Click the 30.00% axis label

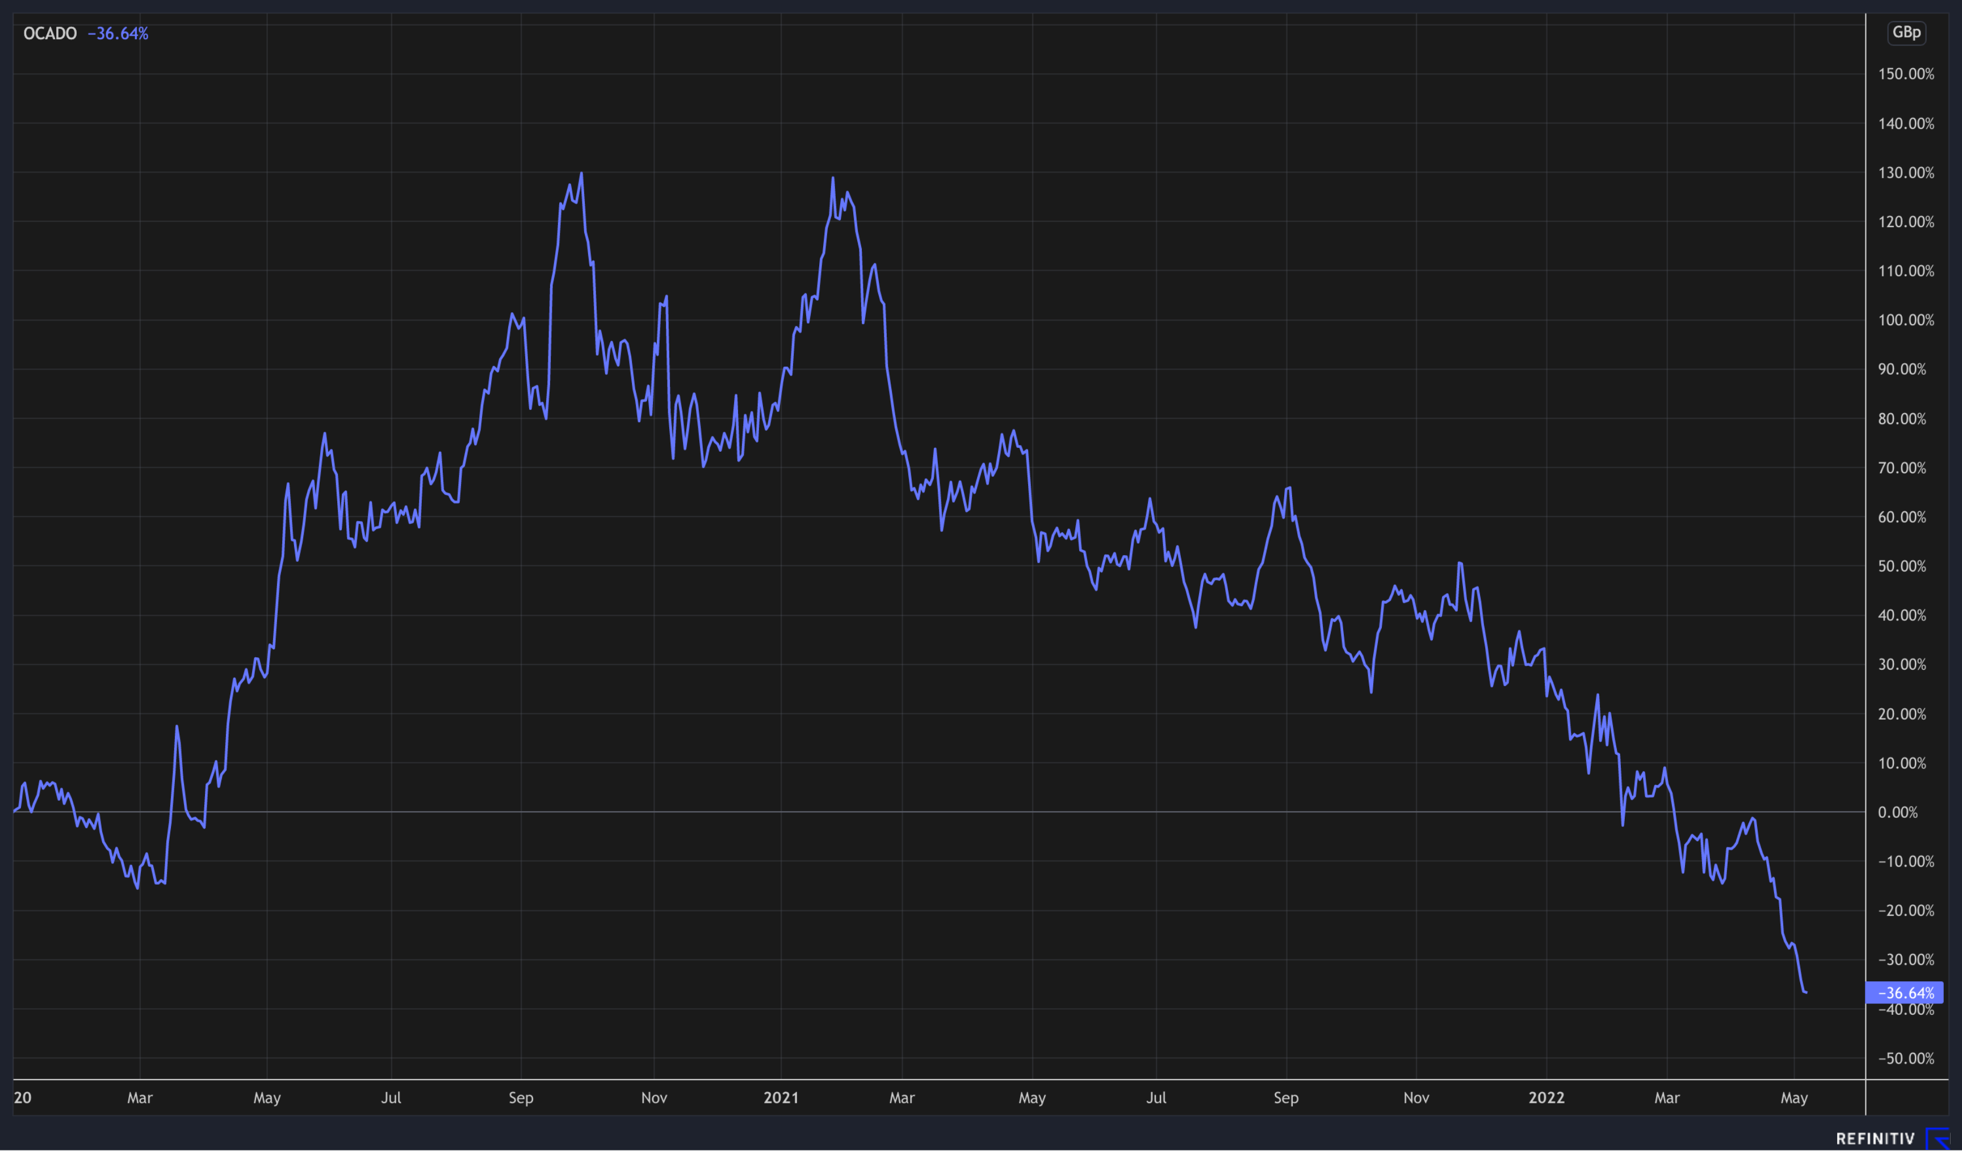[x=1902, y=664]
